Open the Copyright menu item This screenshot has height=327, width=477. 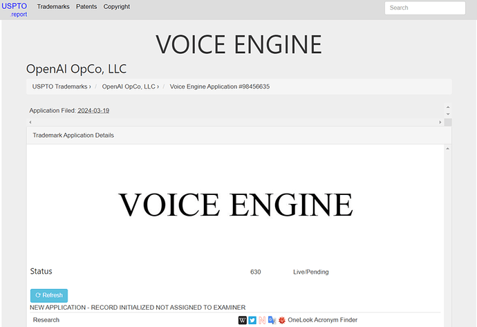tap(117, 7)
